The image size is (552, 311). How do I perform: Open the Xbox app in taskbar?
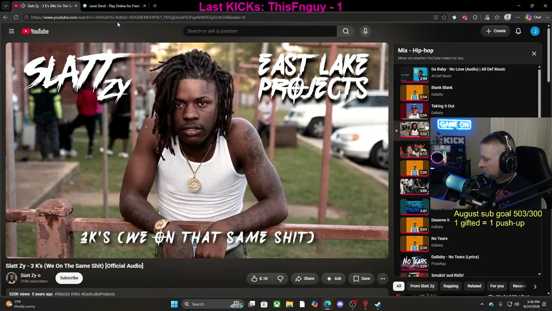pyautogui.click(x=277, y=304)
